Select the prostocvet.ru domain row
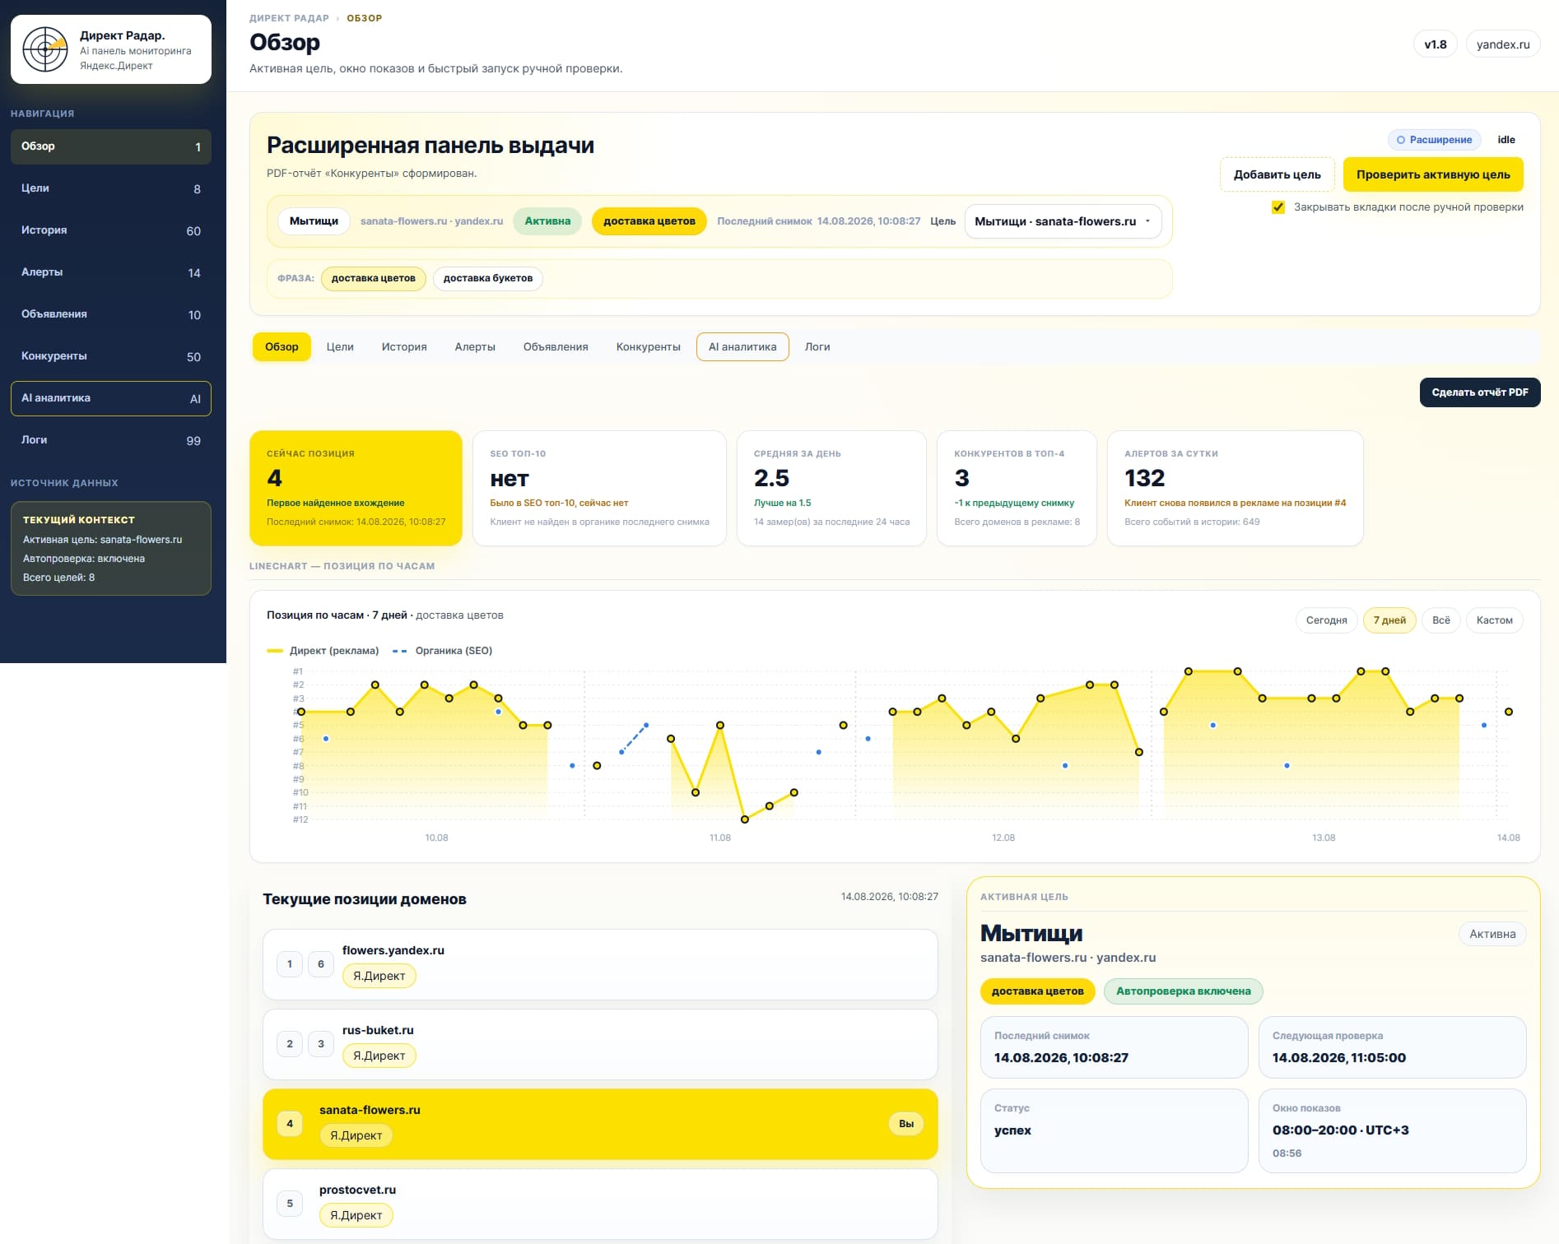Screen dimensions: 1559x1244 coord(600,1204)
